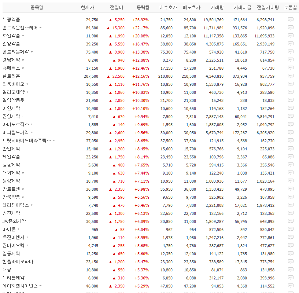Viewport: 299px width, 293px height.
Task: Open discussion room icon for 대화제약
Action: coord(291,173)
